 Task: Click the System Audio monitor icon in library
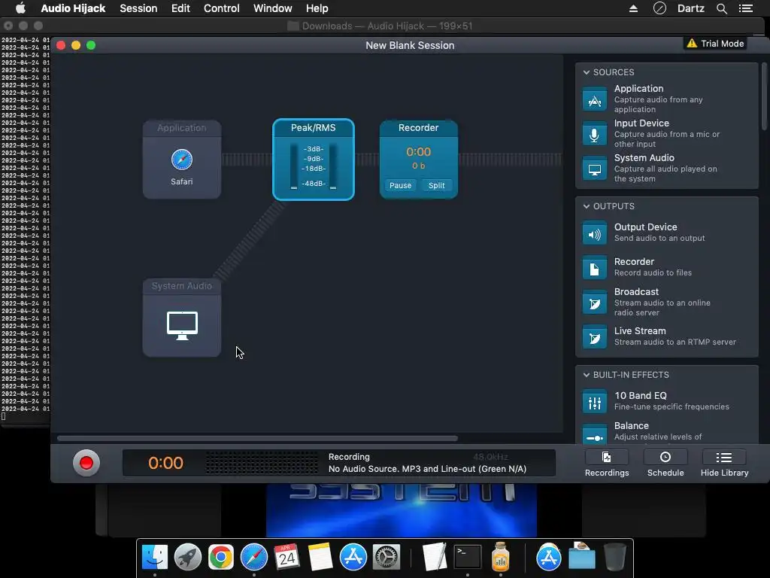[594, 169]
